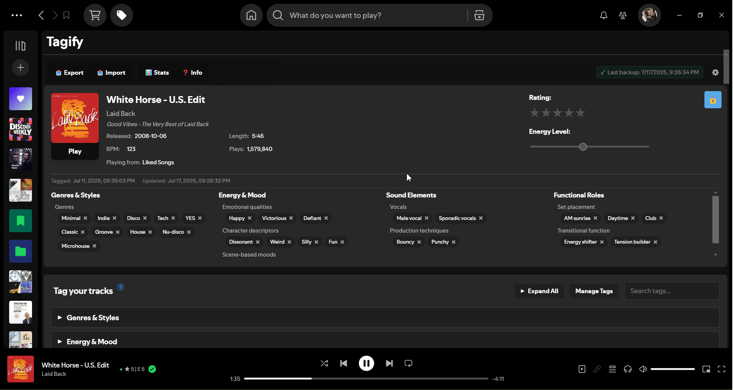Enable shuffle playback

pyautogui.click(x=324, y=363)
